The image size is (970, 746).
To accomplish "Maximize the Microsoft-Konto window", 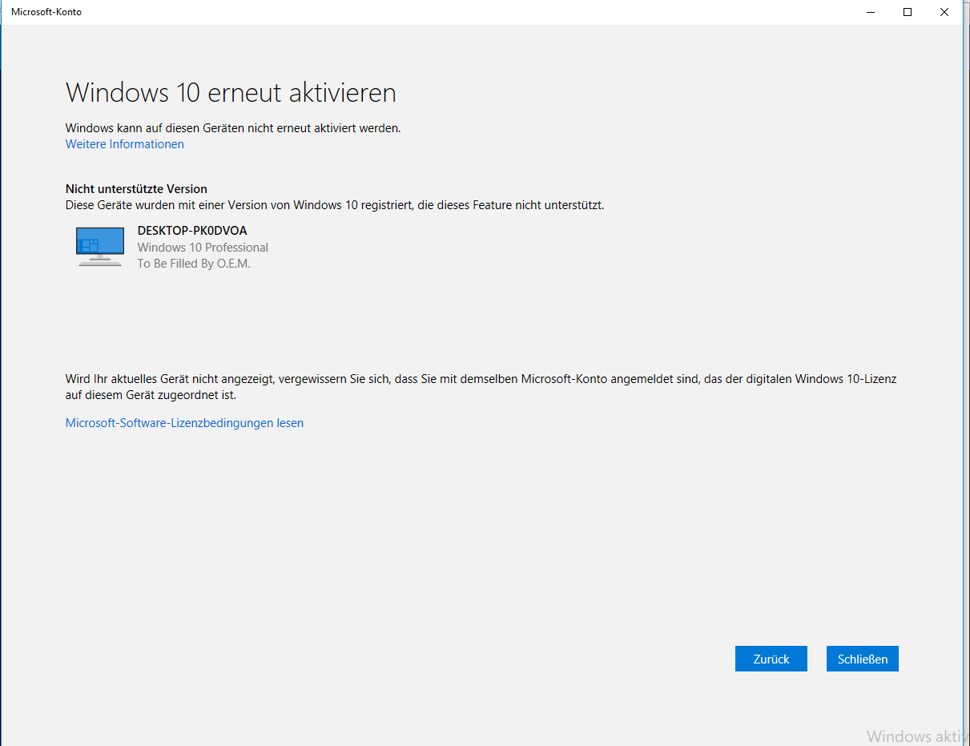I will (908, 12).
